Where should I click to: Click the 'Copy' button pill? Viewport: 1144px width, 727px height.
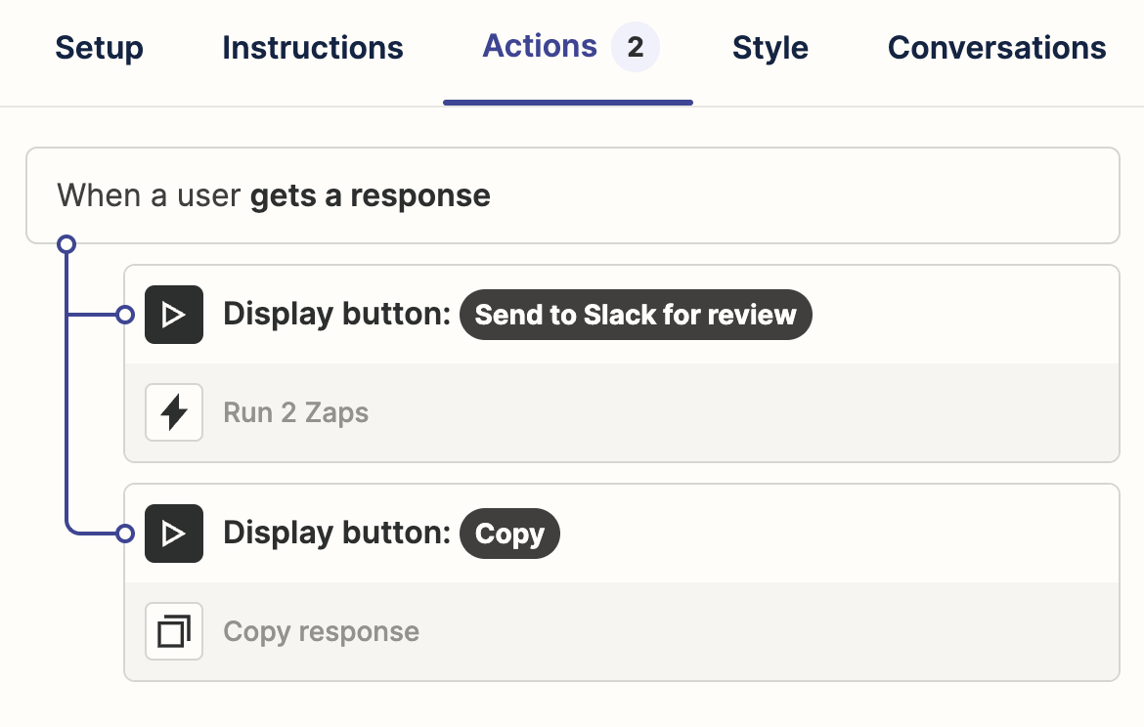coord(509,534)
